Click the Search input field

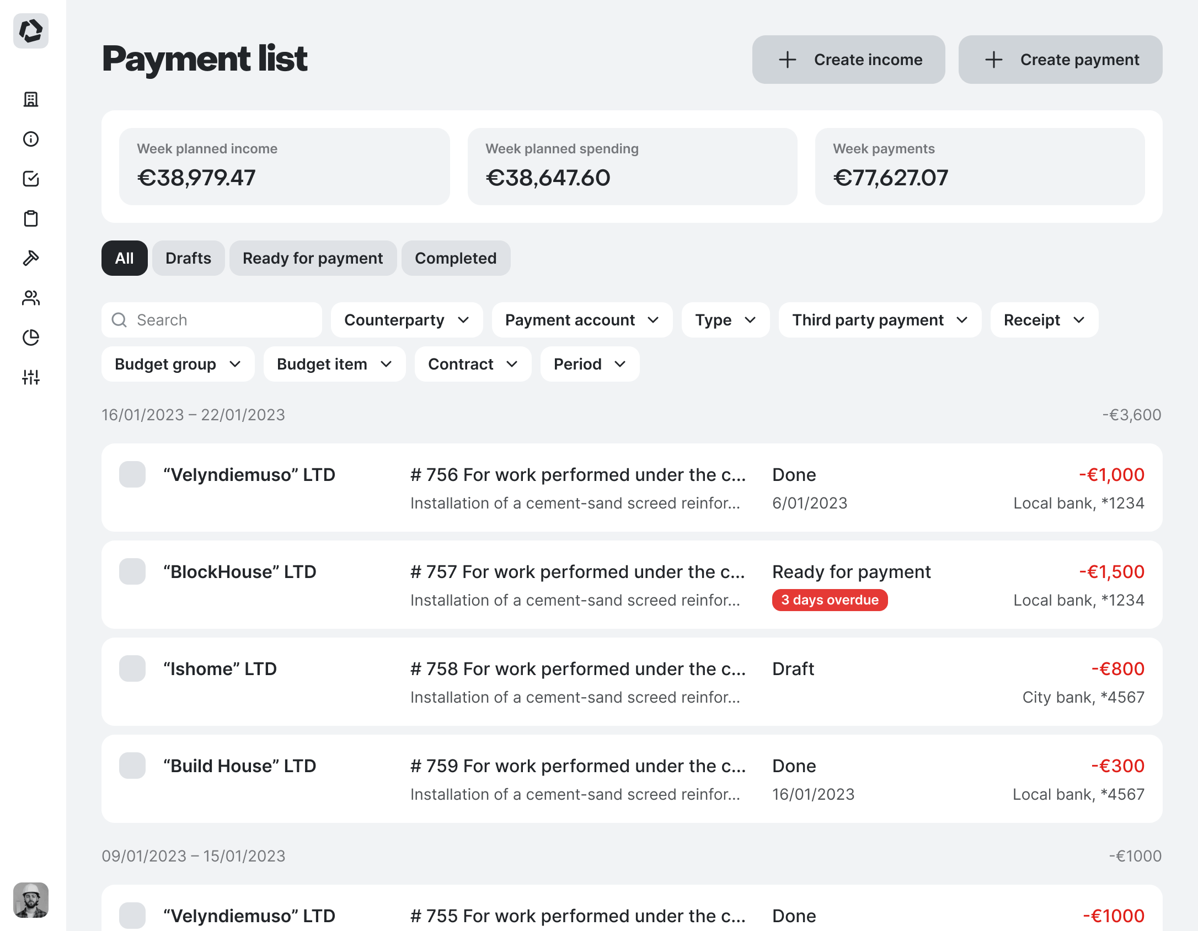pyautogui.click(x=212, y=320)
